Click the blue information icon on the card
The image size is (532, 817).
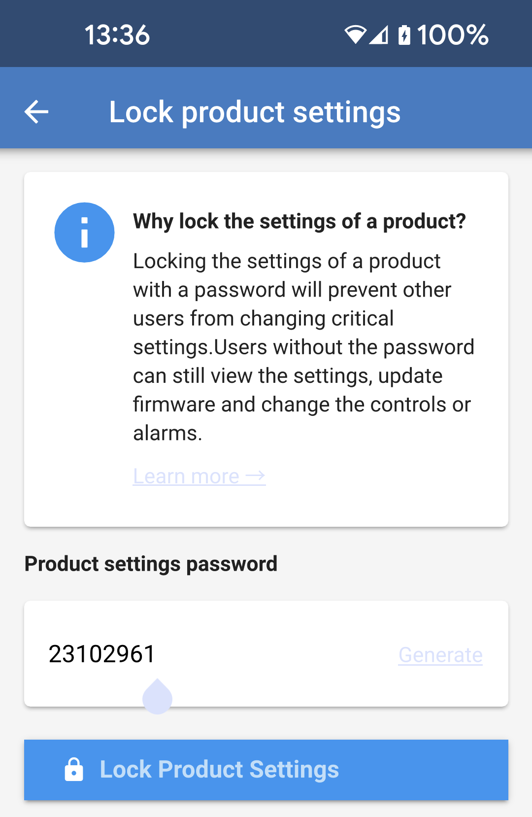point(84,232)
